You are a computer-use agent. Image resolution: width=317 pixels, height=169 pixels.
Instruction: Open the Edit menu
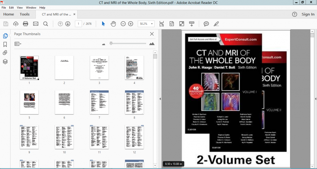coord(11,8)
